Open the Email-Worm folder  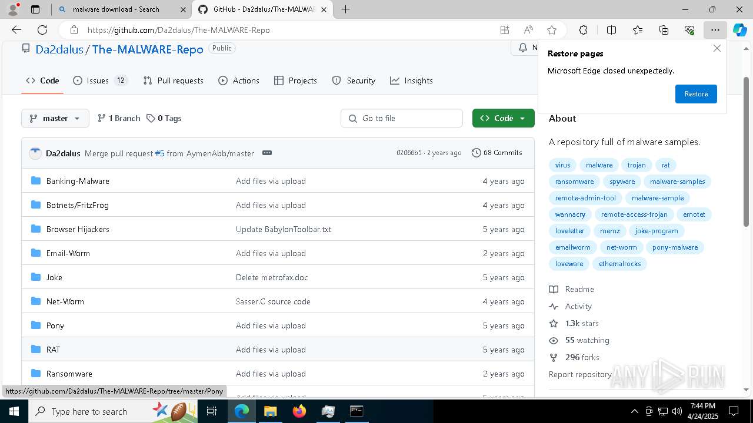click(x=68, y=253)
